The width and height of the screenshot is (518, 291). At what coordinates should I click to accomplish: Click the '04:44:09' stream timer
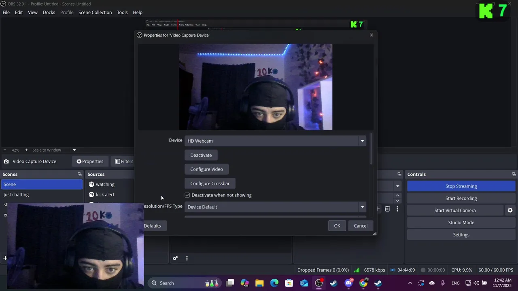406,270
